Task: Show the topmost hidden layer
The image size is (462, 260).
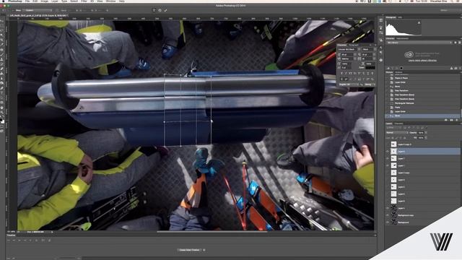Action: [x=388, y=144]
